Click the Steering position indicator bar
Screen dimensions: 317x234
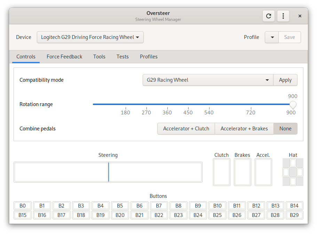[108, 172]
